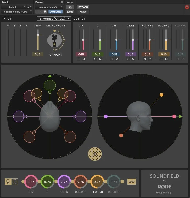Open the B-Format (AmbiX) input dropdown
The height and width of the screenshot is (198, 190).
click(54, 19)
